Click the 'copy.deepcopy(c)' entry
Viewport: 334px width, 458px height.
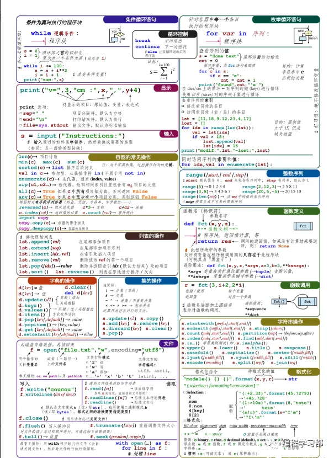click(x=40, y=228)
